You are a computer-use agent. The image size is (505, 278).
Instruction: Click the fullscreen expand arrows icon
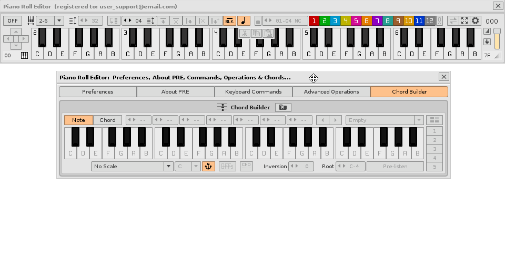point(464,21)
